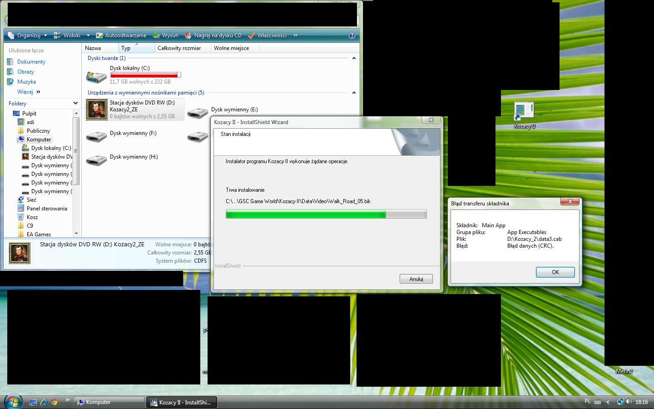Click the CDFS file system value
Screen dimensions: 654x409
pos(200,261)
